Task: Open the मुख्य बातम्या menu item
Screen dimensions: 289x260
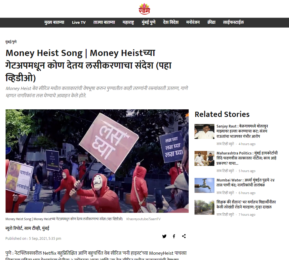Action: point(54,22)
